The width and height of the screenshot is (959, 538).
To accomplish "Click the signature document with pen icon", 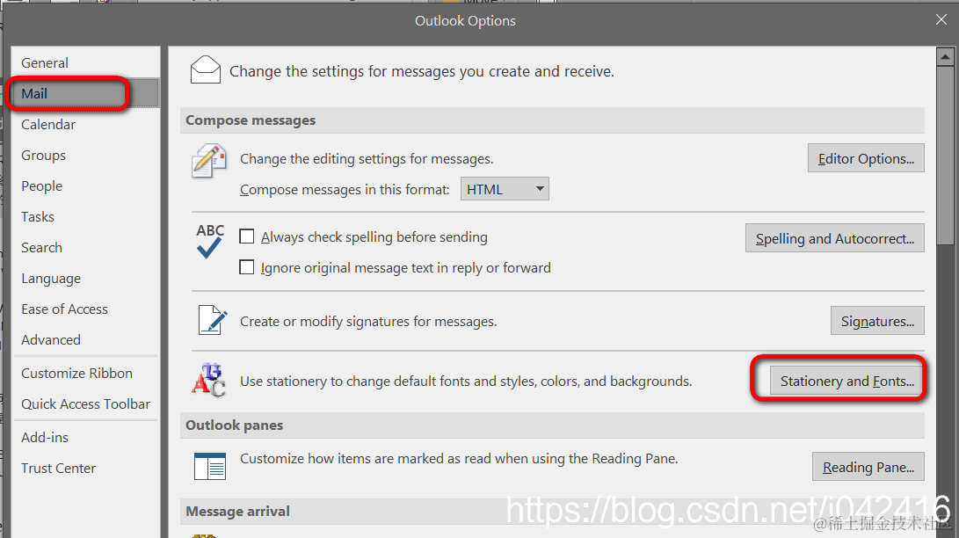I will tap(212, 320).
